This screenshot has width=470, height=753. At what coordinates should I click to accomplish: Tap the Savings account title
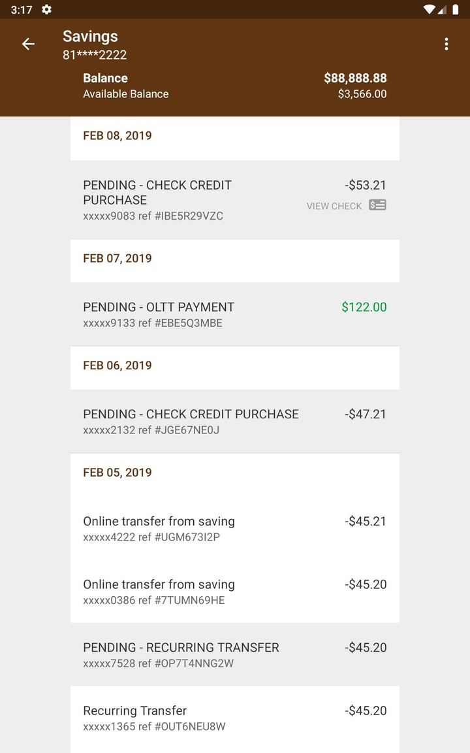pos(90,37)
